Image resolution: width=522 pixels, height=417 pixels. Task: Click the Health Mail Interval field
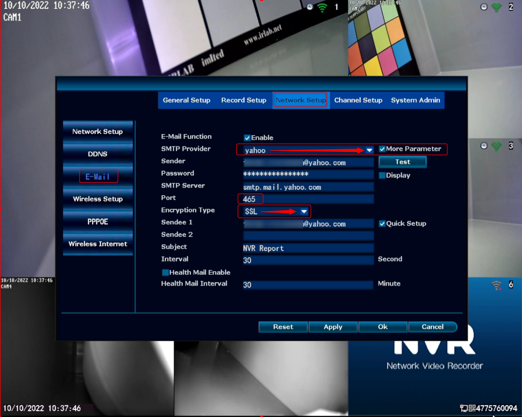308,285
